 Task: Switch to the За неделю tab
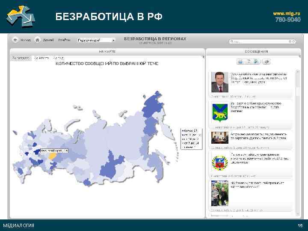[x=21, y=58]
